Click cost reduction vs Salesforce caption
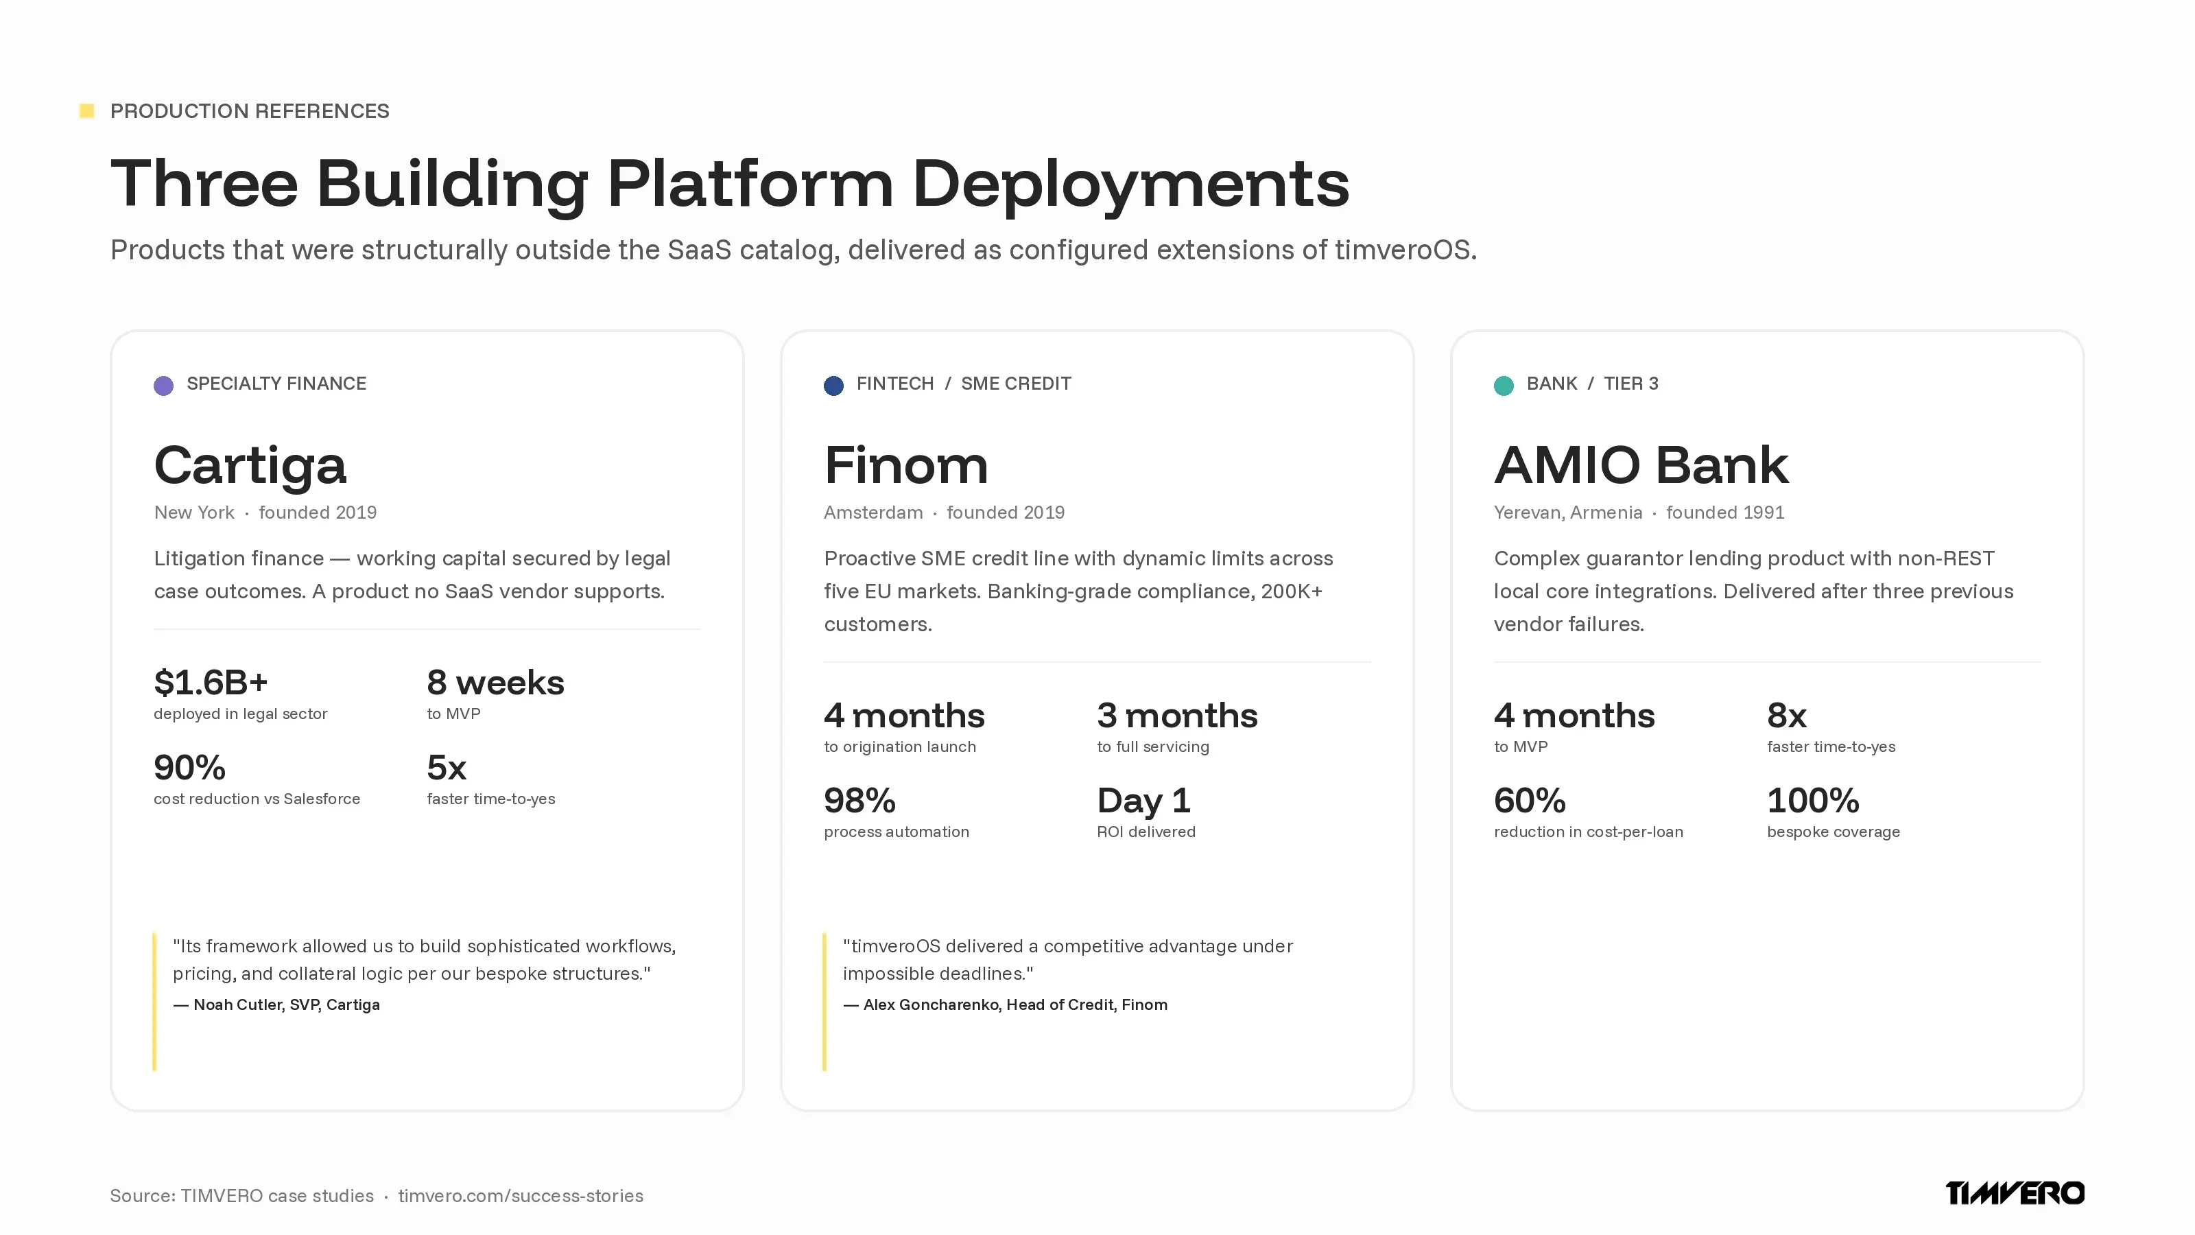 click(257, 799)
